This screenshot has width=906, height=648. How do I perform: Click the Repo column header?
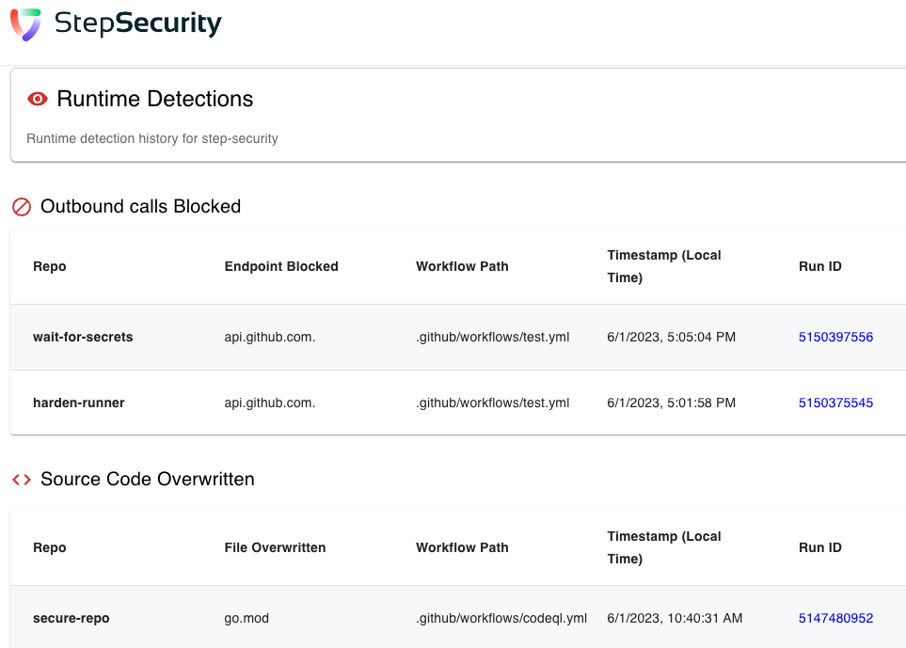[x=49, y=266]
